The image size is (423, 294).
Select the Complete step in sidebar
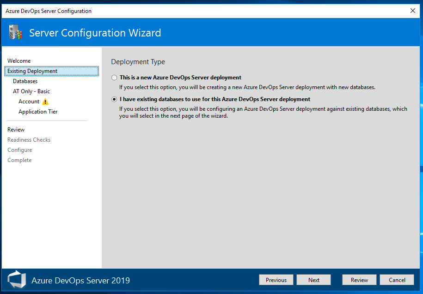19,160
